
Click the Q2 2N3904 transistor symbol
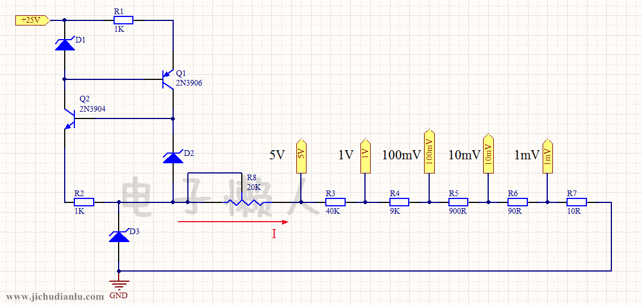tap(69, 118)
